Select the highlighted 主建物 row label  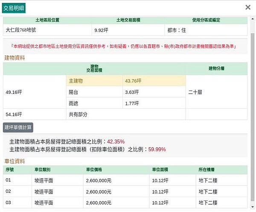pos(94,81)
